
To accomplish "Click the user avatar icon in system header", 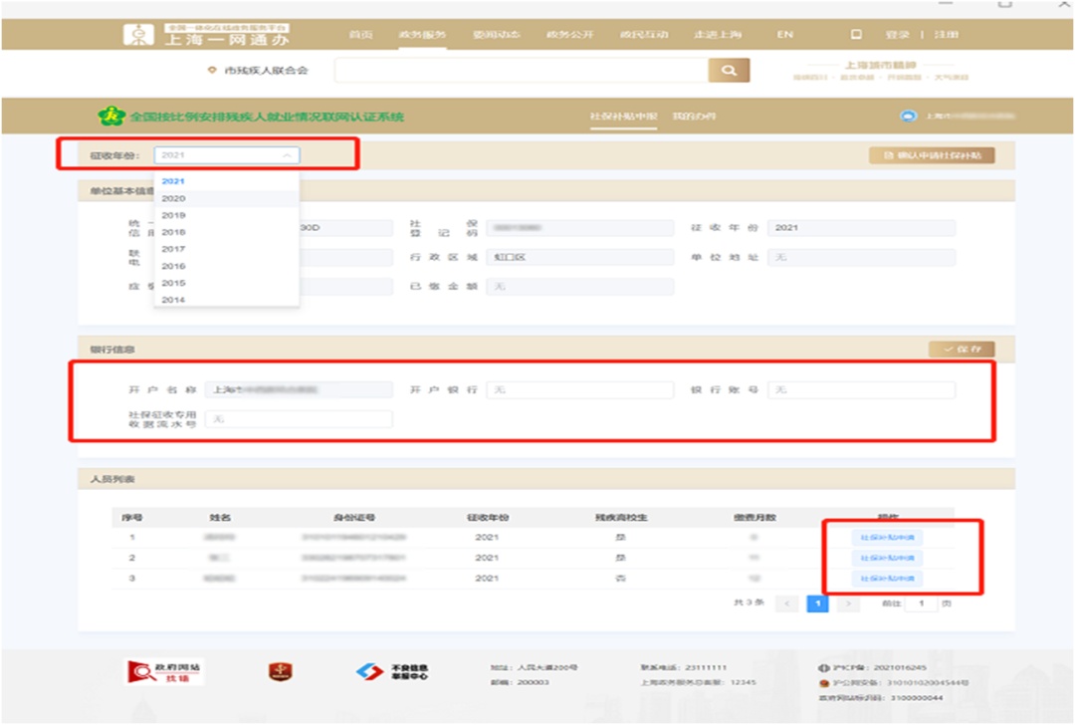I will [908, 117].
